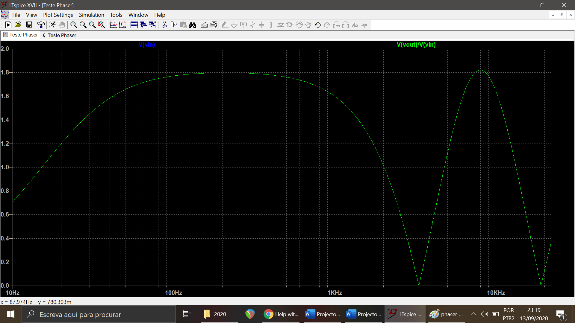575x323 pixels.
Task: Click the Zoom In magnifier icon
Action: pos(74,25)
